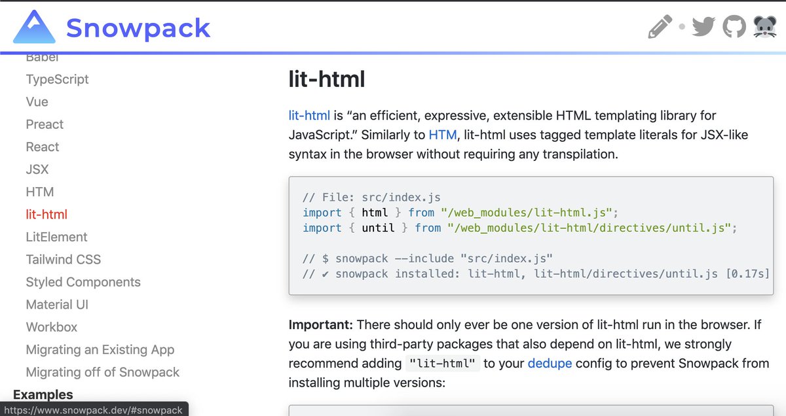Navigate to React sidebar entry
This screenshot has height=416, width=786.
click(x=43, y=147)
